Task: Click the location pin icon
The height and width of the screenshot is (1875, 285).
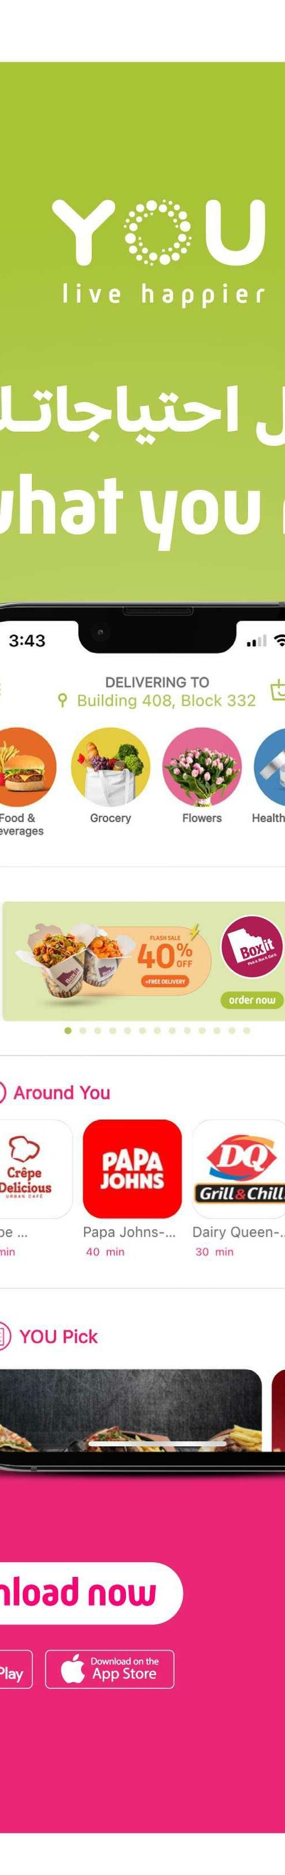Action: point(63,700)
